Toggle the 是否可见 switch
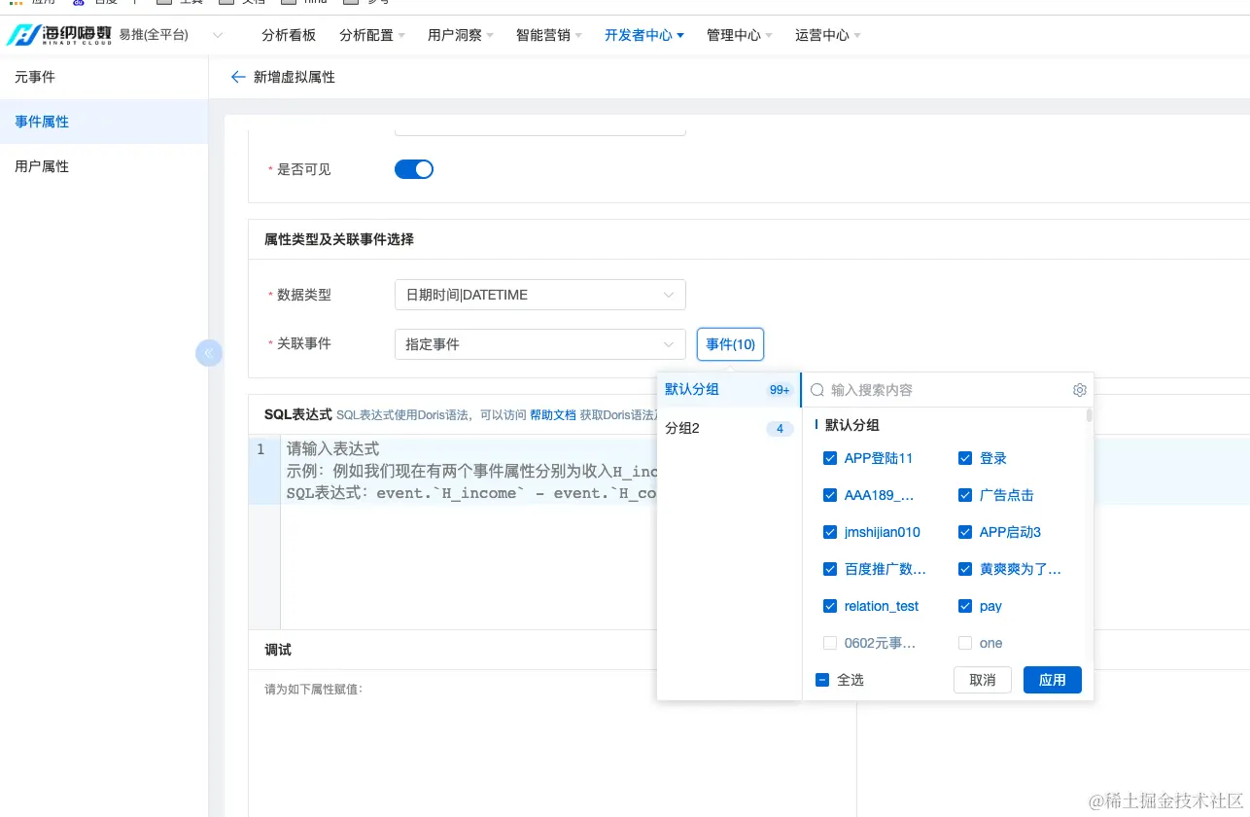1250x817 pixels. (414, 169)
